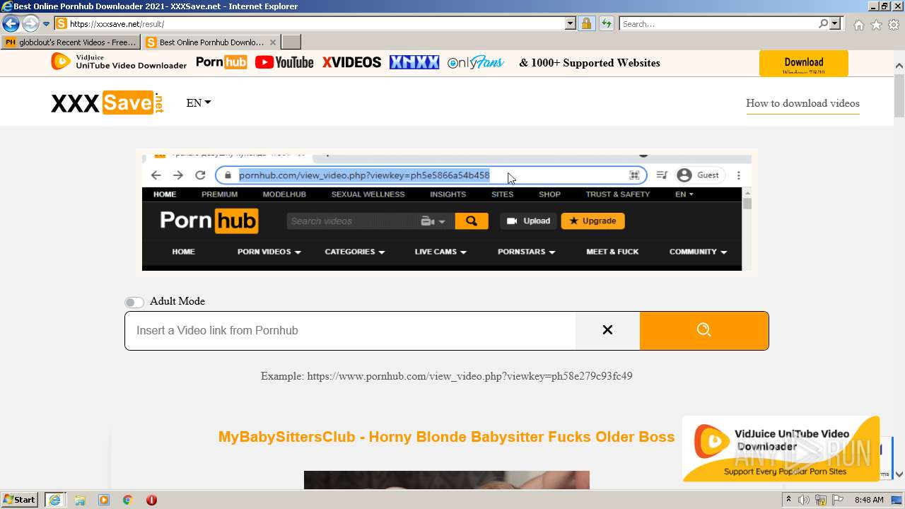The height and width of the screenshot is (509, 905).
Task: Open the Windows Start menu
Action: click(x=20, y=500)
